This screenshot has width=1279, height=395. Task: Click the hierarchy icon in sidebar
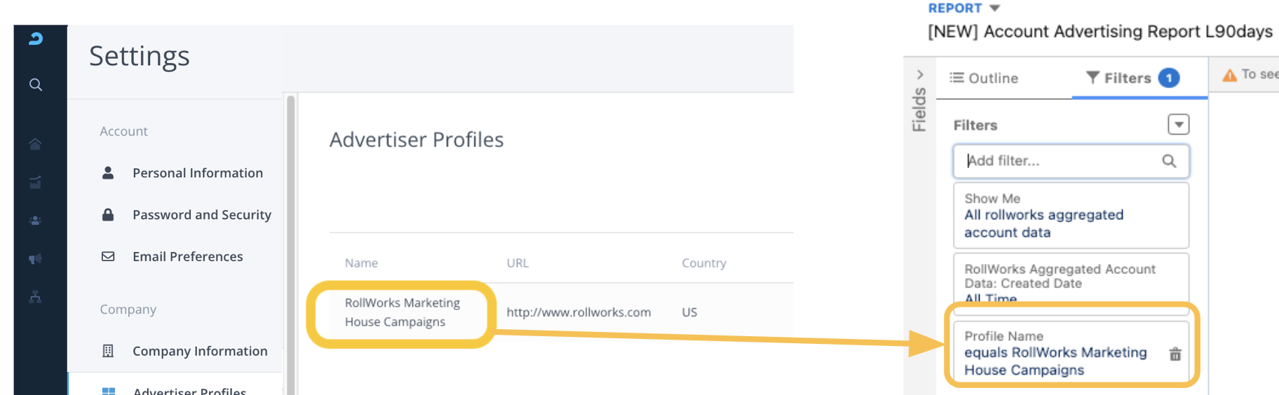pyautogui.click(x=35, y=297)
